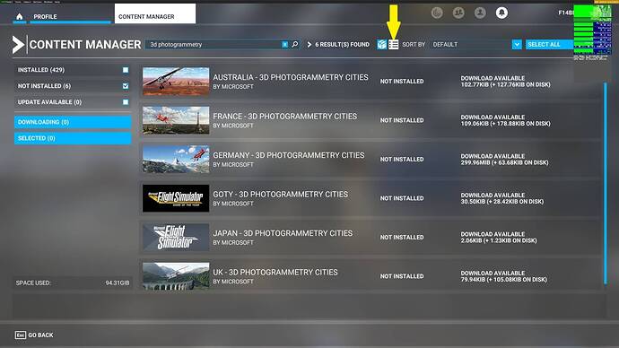Uncheck the Not Installed (6) checkbox
This screenshot has height=348, width=619.
(126, 86)
